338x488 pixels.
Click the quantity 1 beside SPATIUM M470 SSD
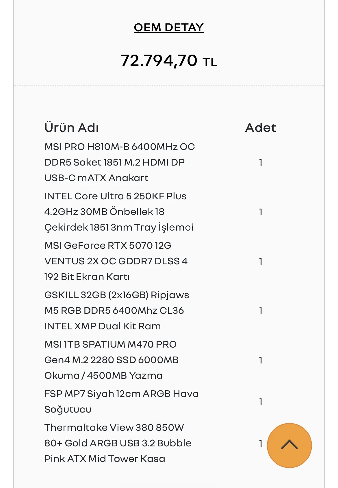(x=261, y=360)
